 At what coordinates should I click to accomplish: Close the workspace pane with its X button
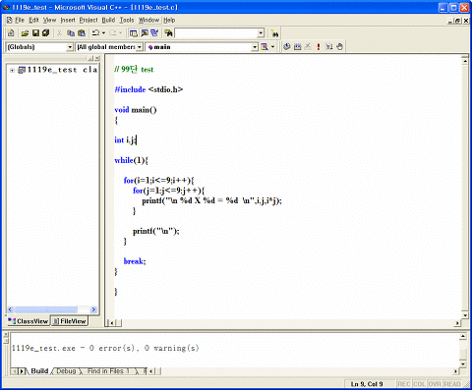coord(97,58)
